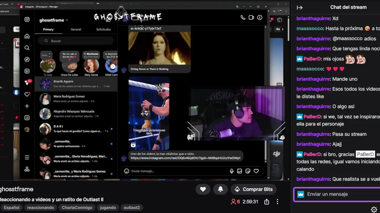Open the Twitch more options three-dot menu
This screenshot has height=213, width=380.
point(277,201)
